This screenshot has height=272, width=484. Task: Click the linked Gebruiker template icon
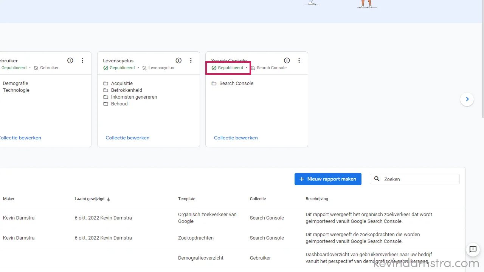(36, 68)
